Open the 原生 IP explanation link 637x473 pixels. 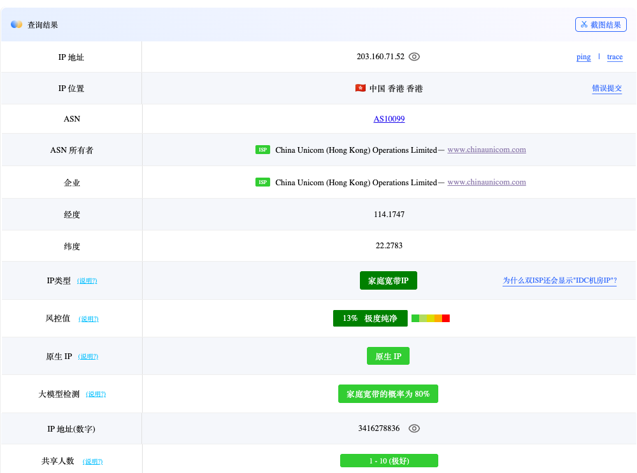coord(88,357)
